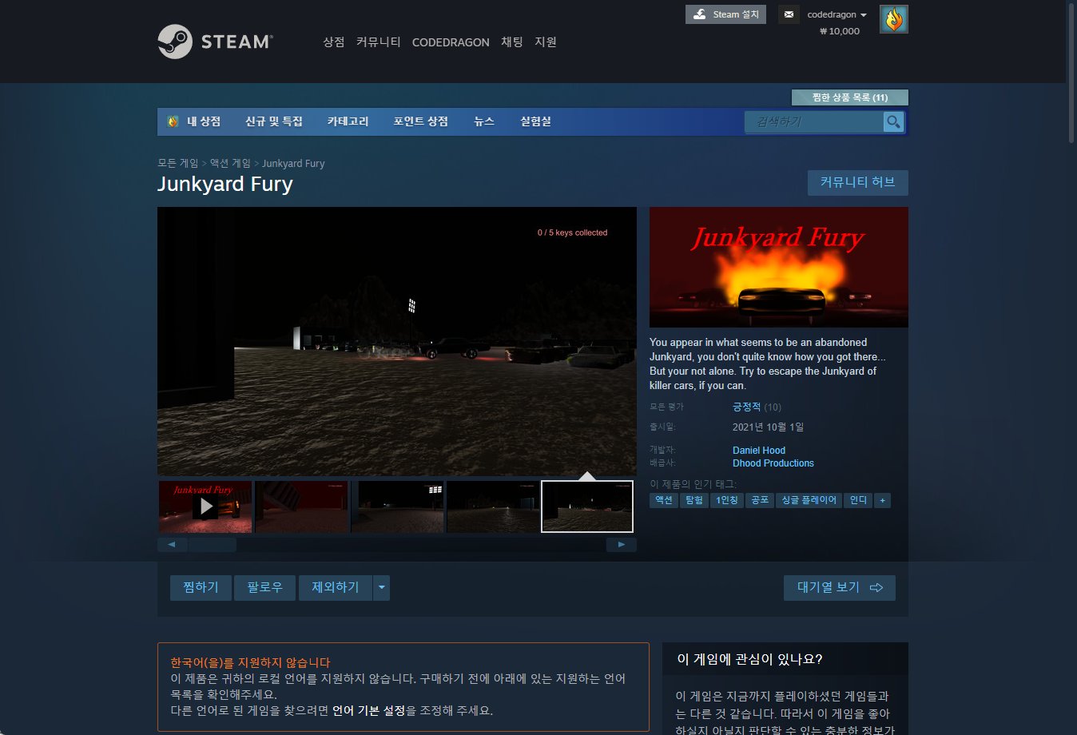Select the 인디 tag
The height and width of the screenshot is (735, 1077).
pos(858,500)
